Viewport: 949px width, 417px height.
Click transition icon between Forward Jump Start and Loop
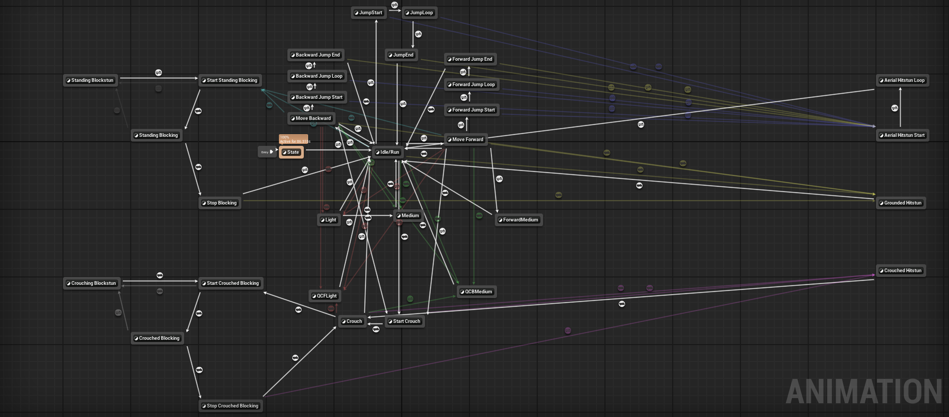464,97
